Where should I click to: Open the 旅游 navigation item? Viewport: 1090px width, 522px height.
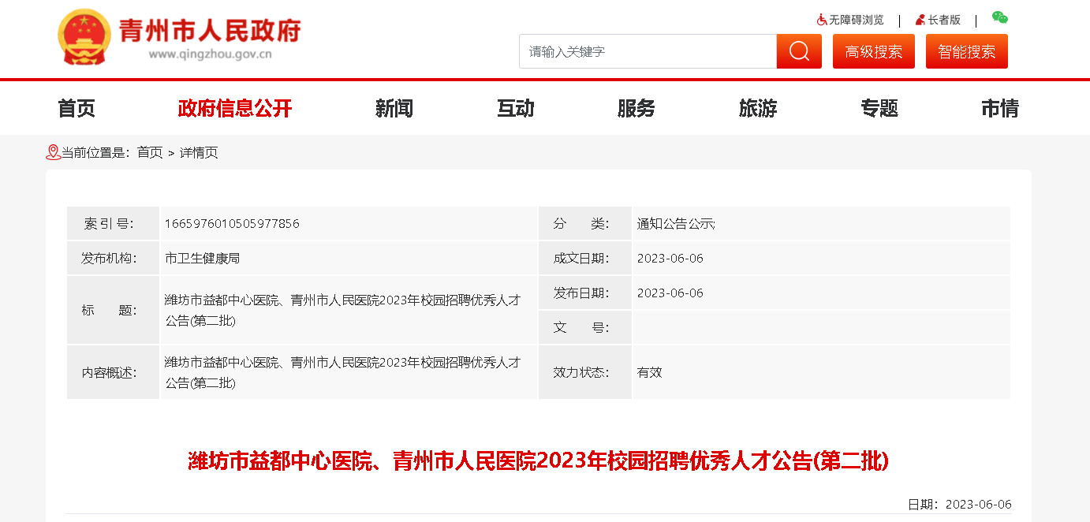click(758, 108)
